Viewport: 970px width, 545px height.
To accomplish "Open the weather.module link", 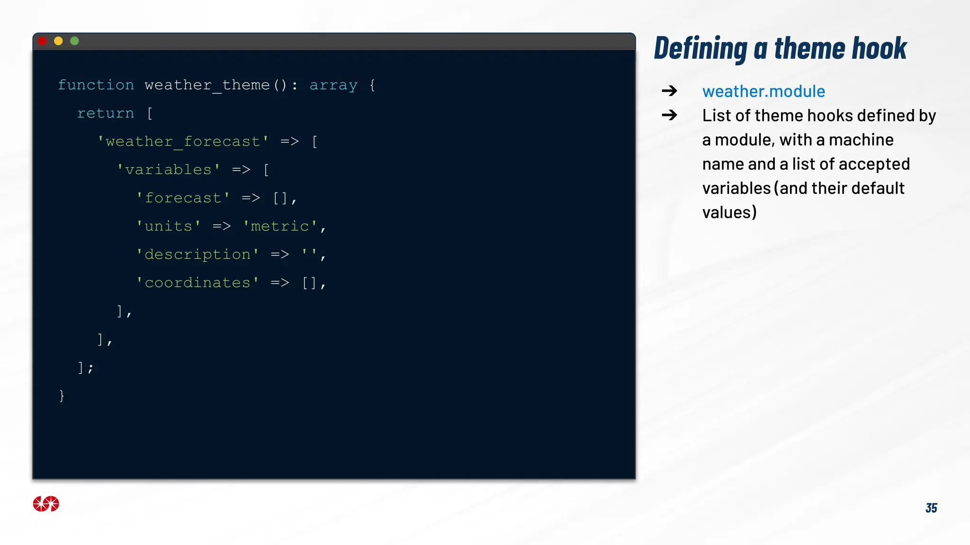I will coord(763,91).
